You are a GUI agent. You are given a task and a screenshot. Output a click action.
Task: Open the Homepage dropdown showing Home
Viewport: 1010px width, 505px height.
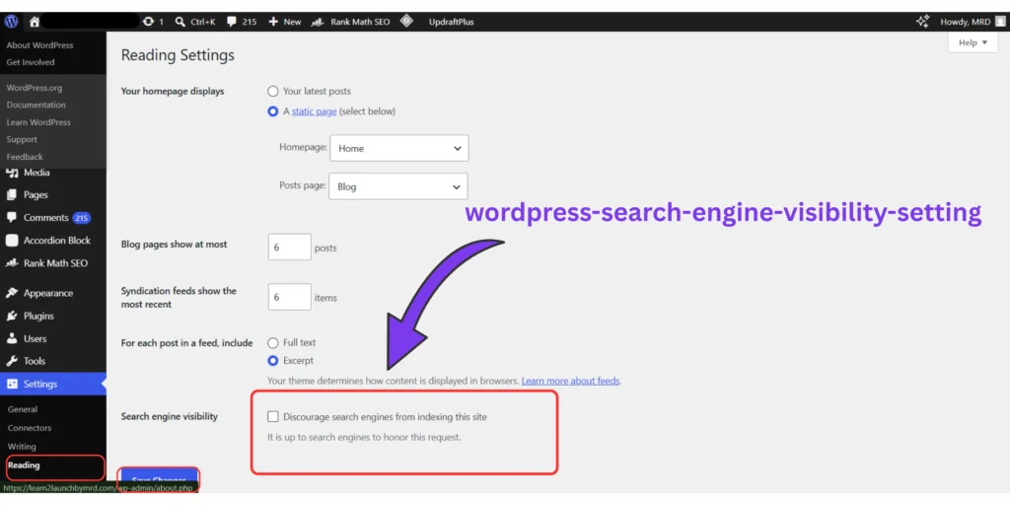[399, 148]
